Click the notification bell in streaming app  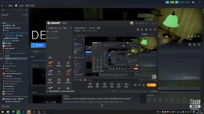click(150, 29)
